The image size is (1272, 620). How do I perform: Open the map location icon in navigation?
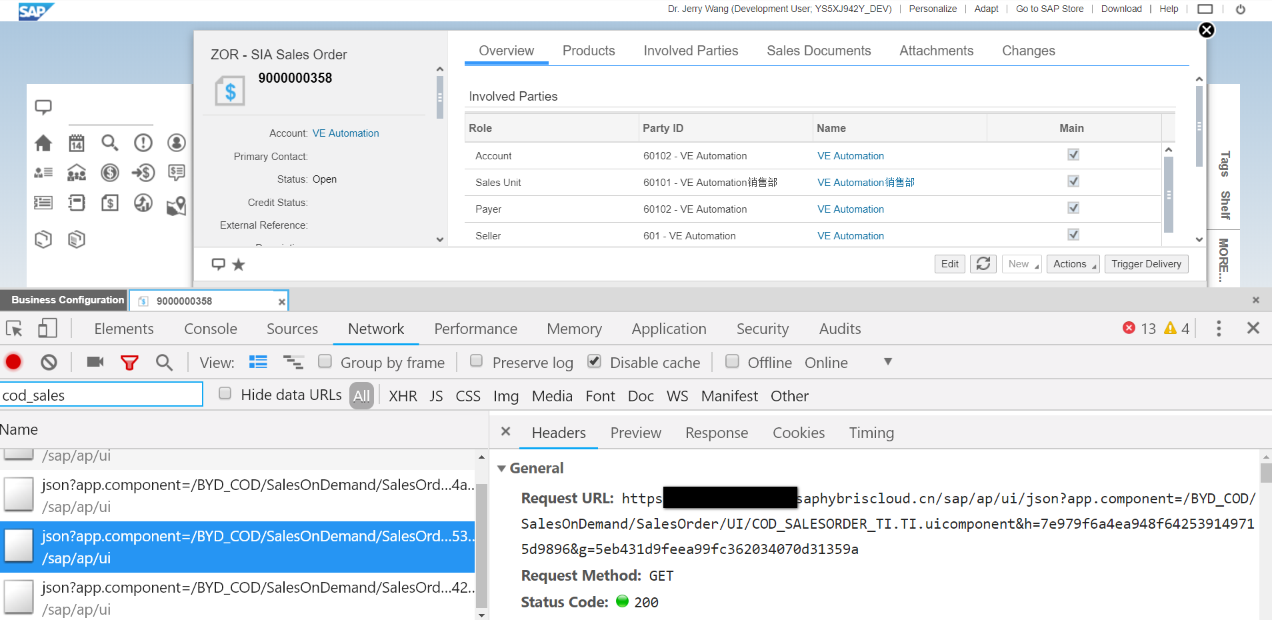point(177,206)
